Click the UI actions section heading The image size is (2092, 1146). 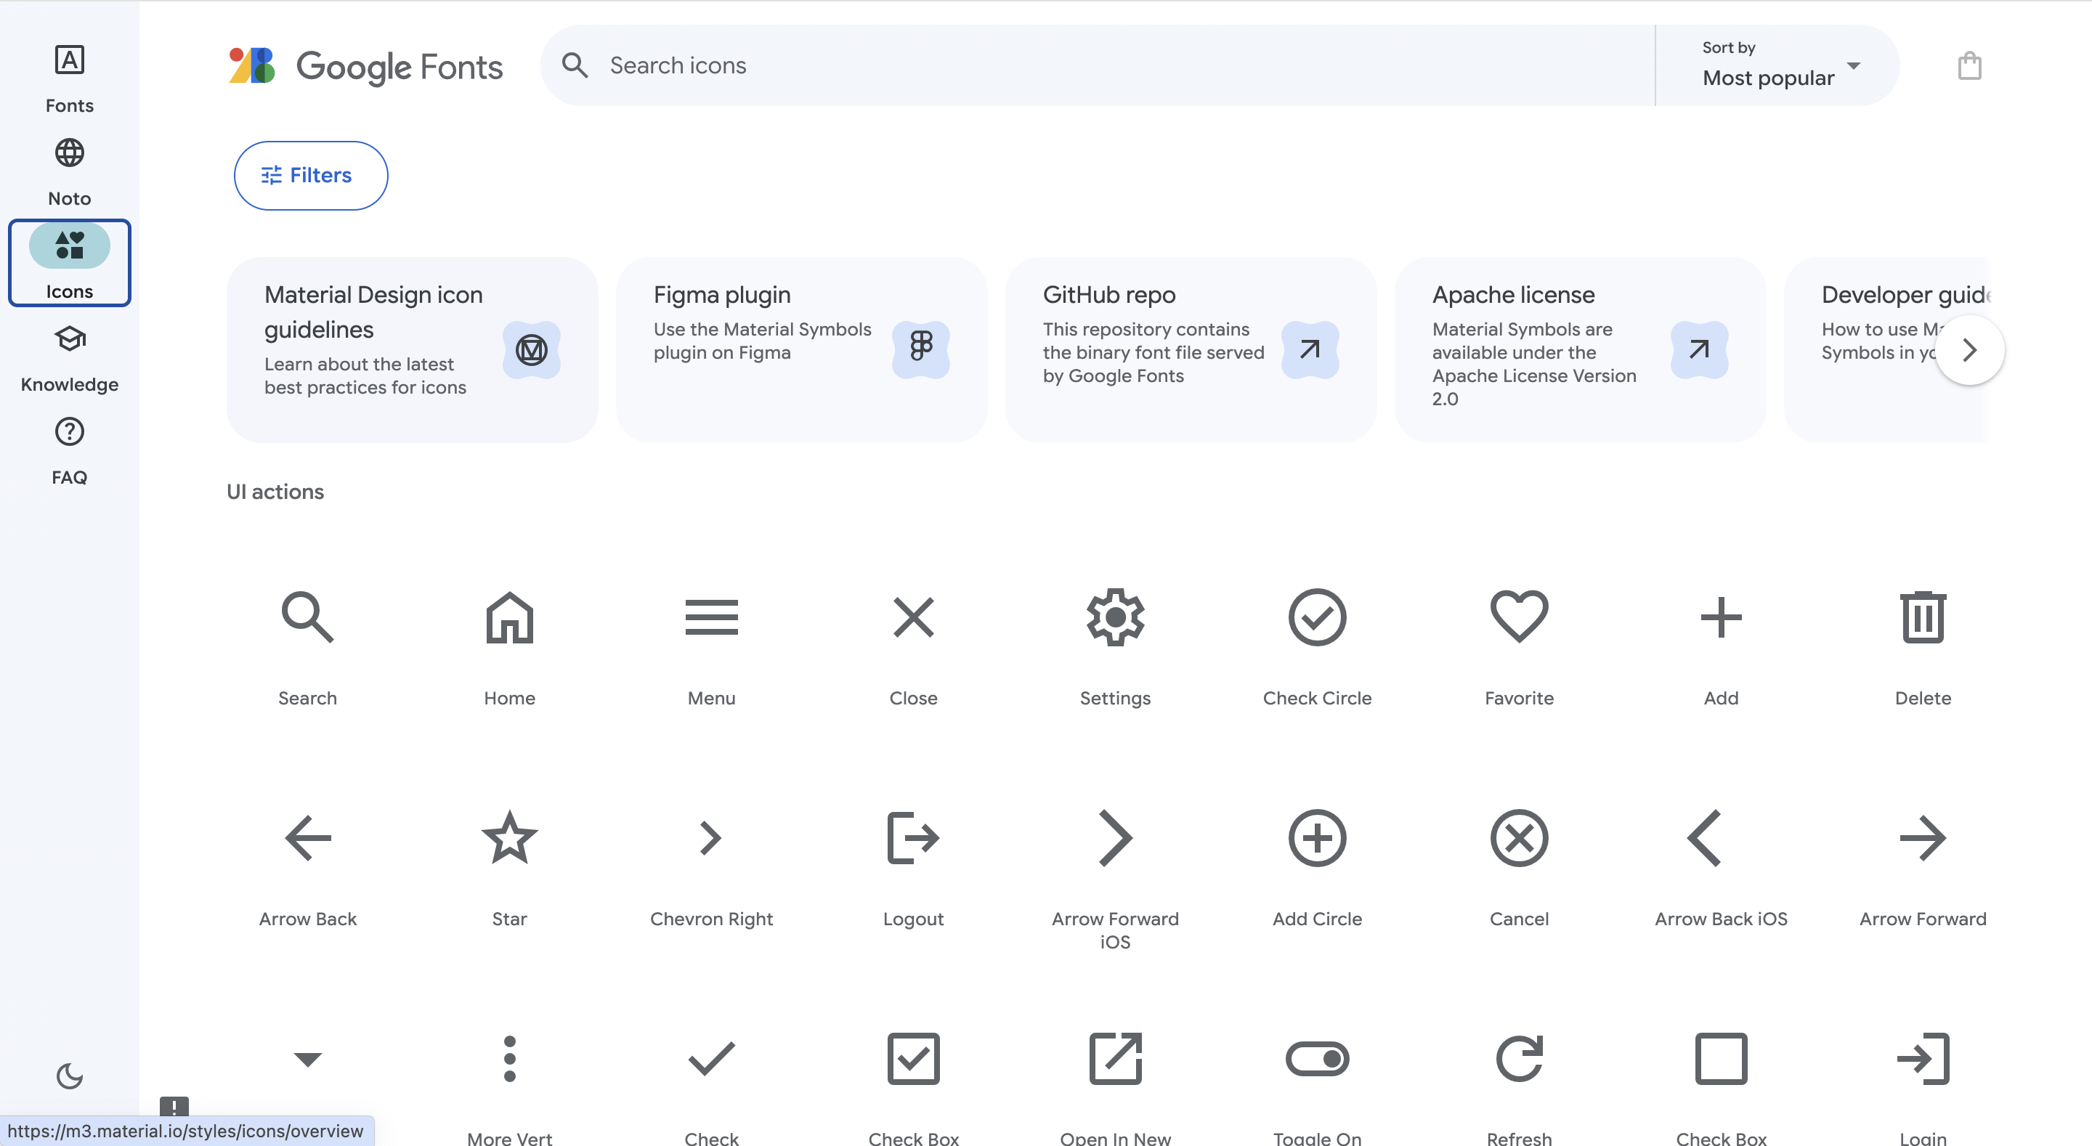click(x=275, y=492)
